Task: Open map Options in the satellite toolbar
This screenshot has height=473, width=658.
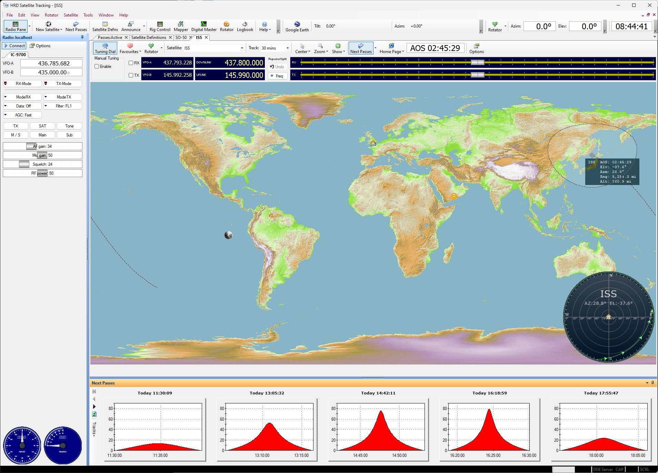Action: (x=476, y=48)
